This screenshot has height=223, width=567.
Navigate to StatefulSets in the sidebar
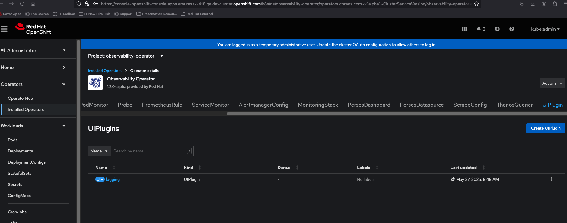click(20, 173)
